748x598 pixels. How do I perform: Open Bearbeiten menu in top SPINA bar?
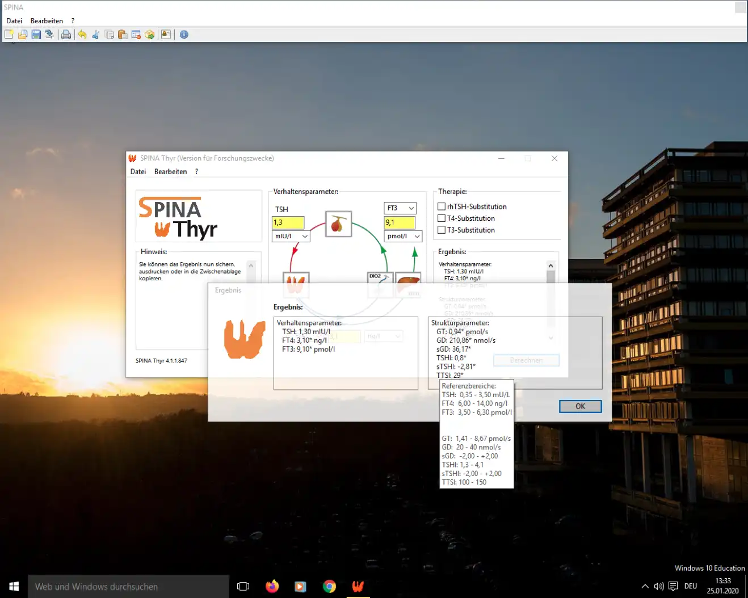click(47, 21)
